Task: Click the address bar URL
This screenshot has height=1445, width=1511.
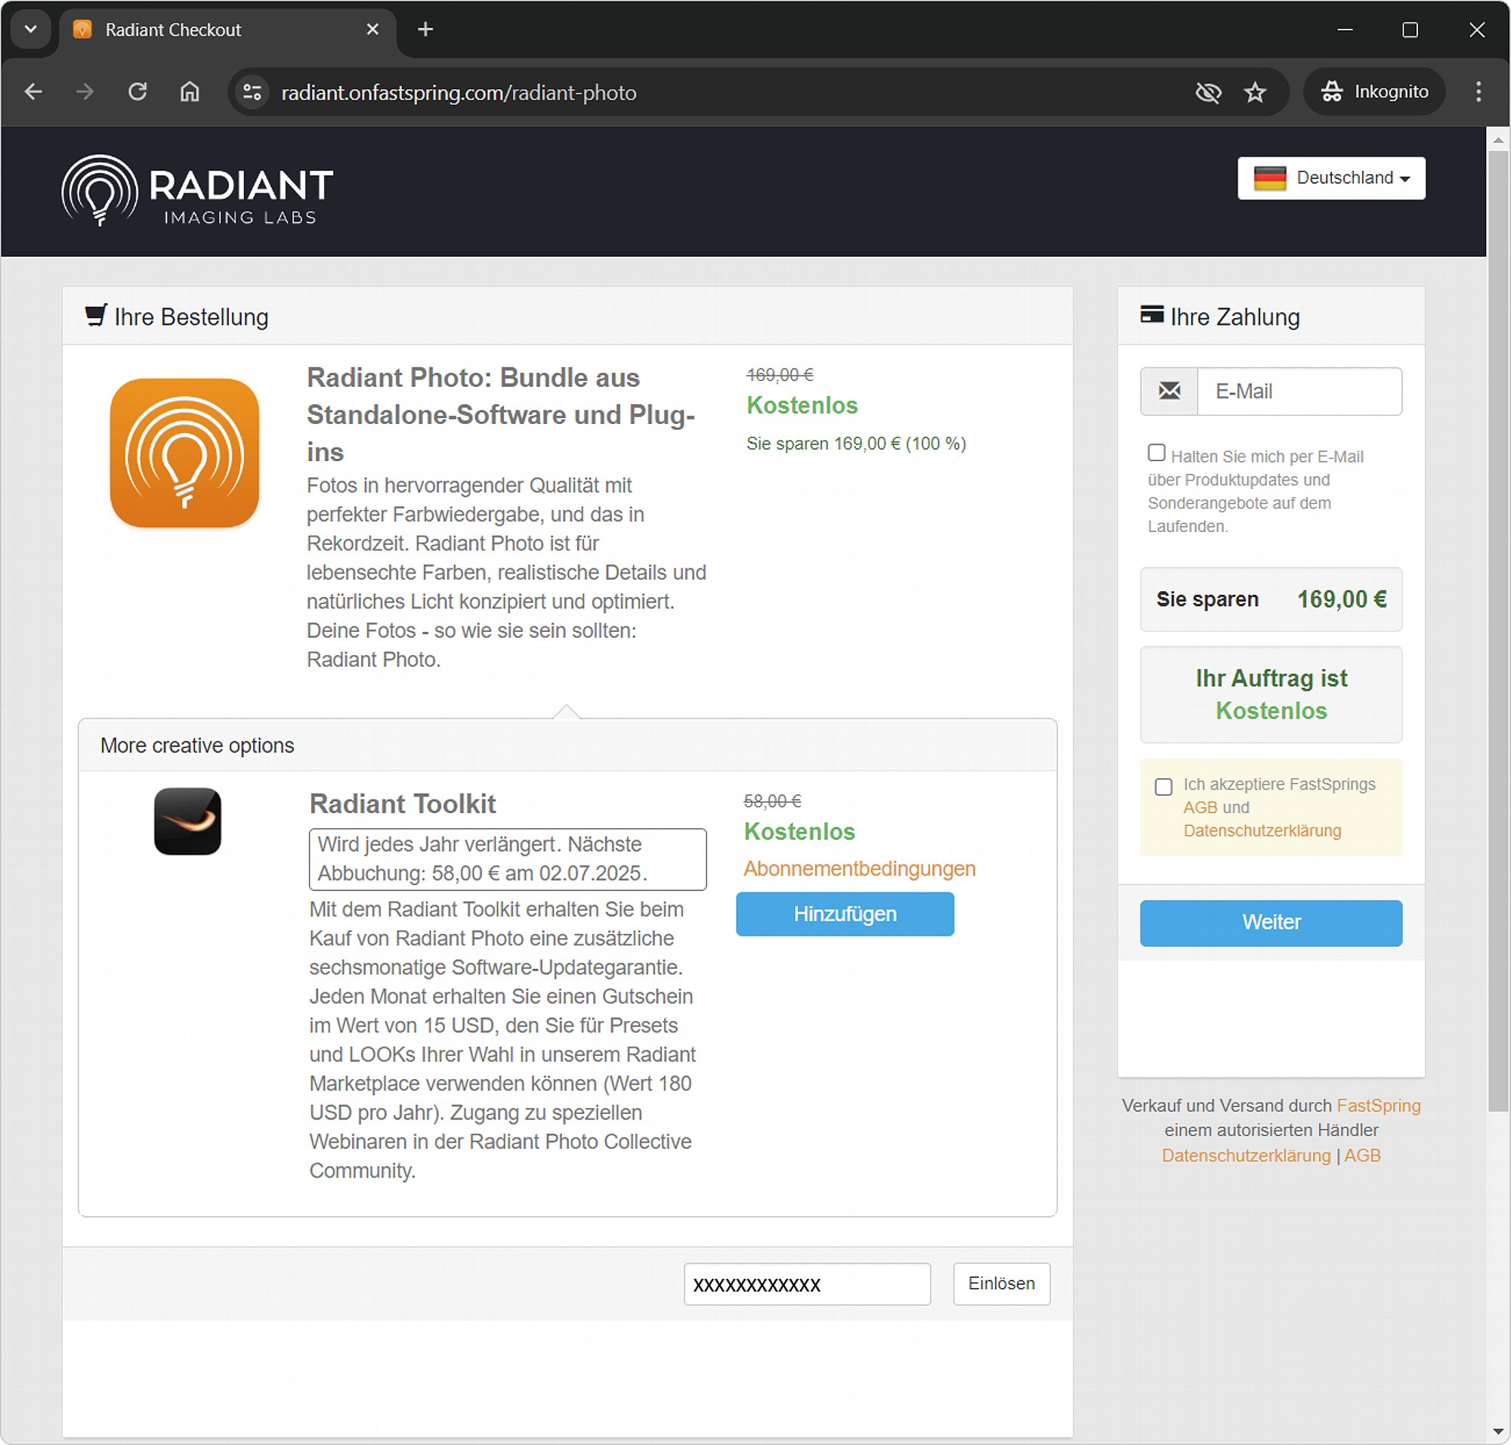Action: coord(459,92)
